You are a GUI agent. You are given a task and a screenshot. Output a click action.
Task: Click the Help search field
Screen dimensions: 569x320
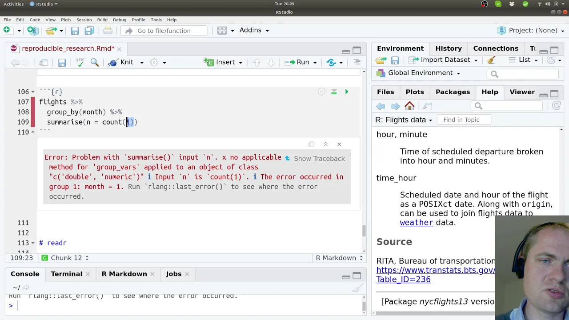click(507, 106)
